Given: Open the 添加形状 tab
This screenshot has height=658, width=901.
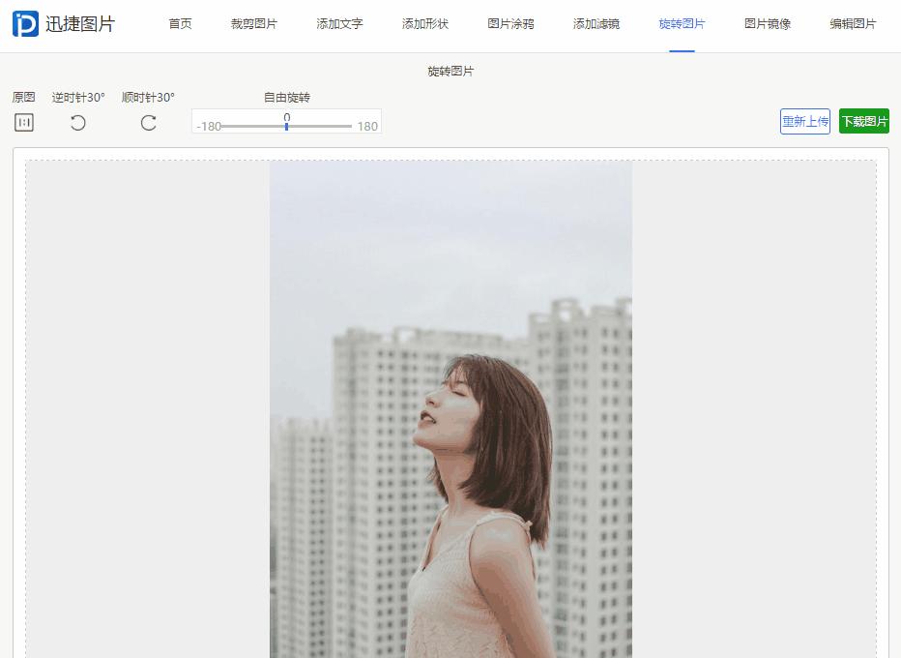Looking at the screenshot, I should [x=425, y=23].
